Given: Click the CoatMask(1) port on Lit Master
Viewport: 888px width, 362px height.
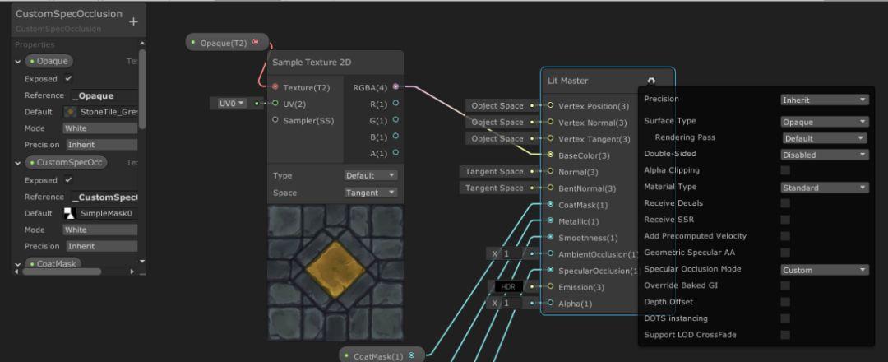Looking at the screenshot, I should 550,204.
